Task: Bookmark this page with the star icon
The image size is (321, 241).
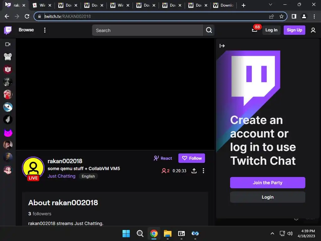Action: pyautogui.click(x=282, y=16)
